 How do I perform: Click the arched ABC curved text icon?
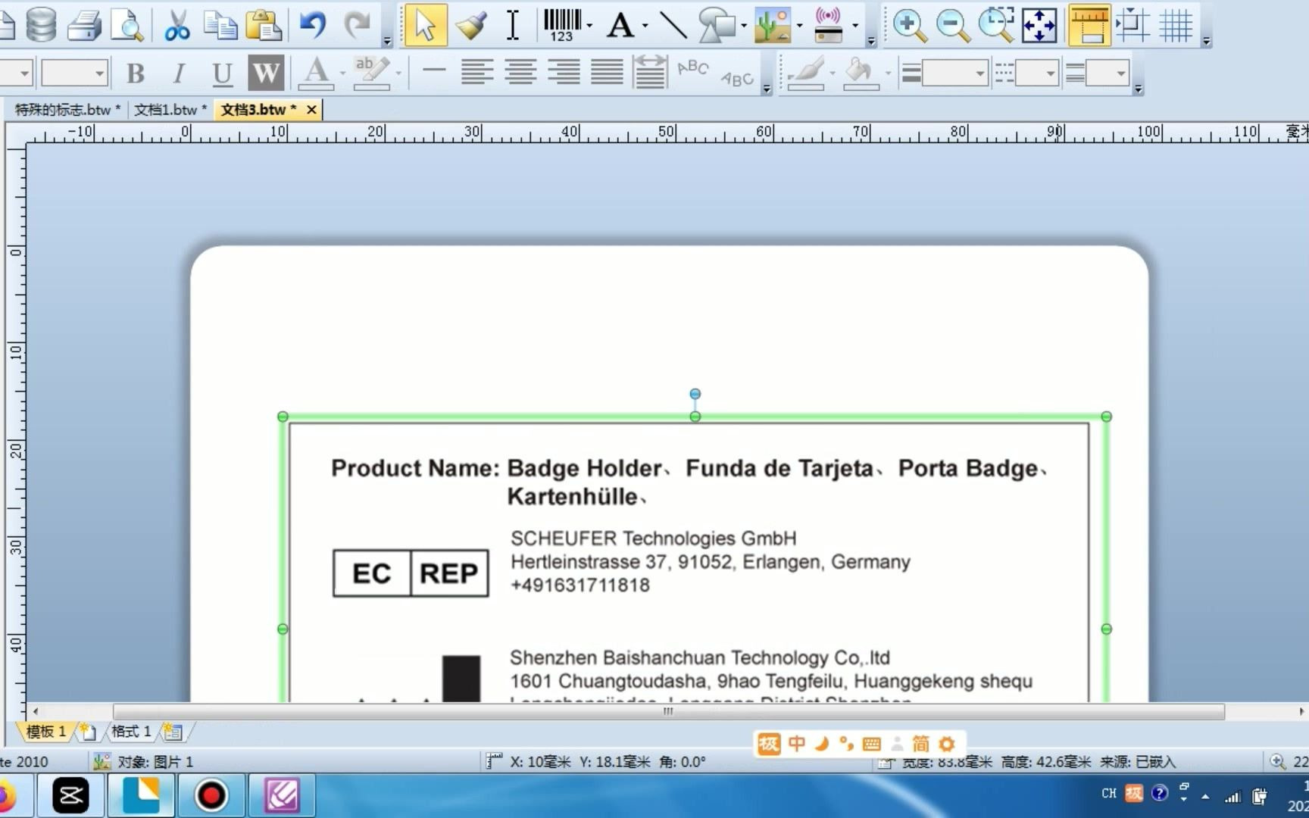point(693,70)
